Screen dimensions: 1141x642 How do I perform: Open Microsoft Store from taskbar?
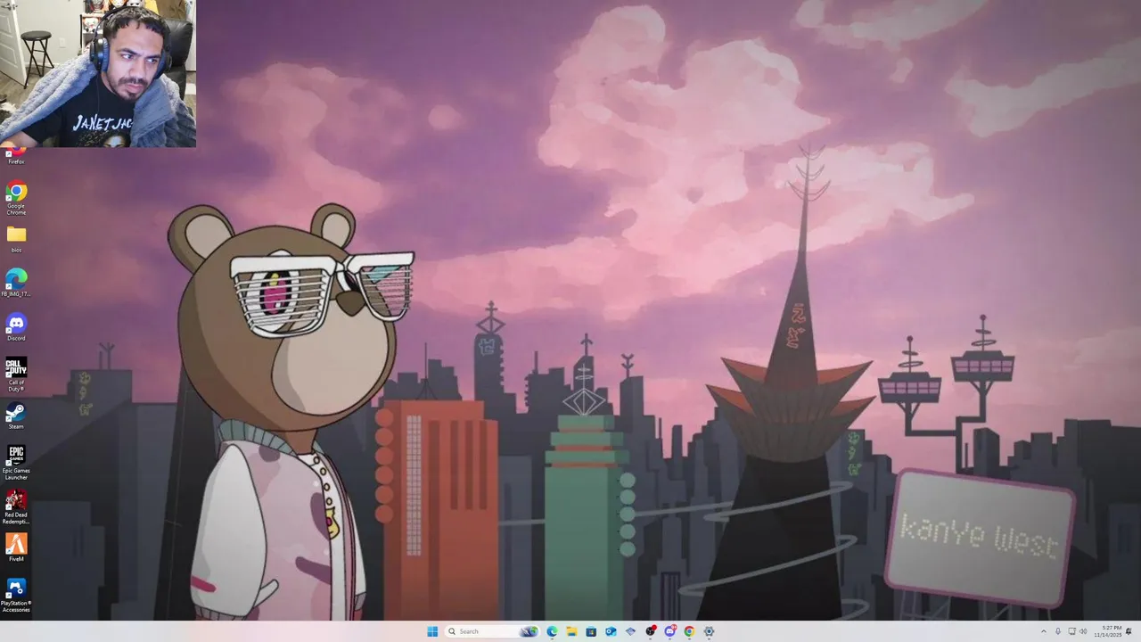coord(591,631)
